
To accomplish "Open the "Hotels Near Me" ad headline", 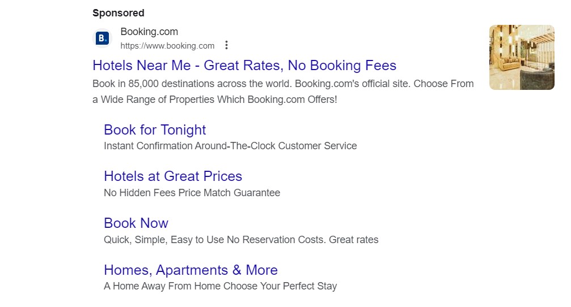I will tap(244, 65).
